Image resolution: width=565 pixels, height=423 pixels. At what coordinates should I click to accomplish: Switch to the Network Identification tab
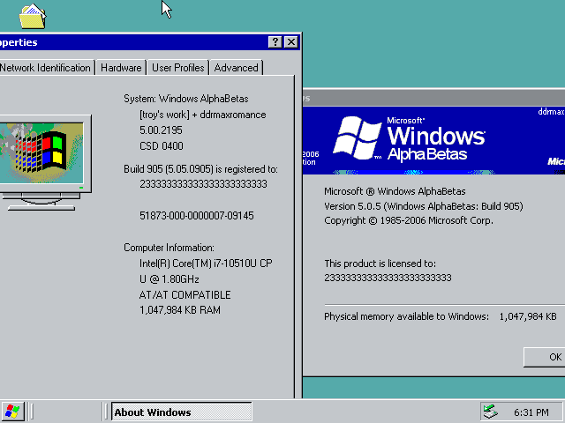tap(46, 68)
